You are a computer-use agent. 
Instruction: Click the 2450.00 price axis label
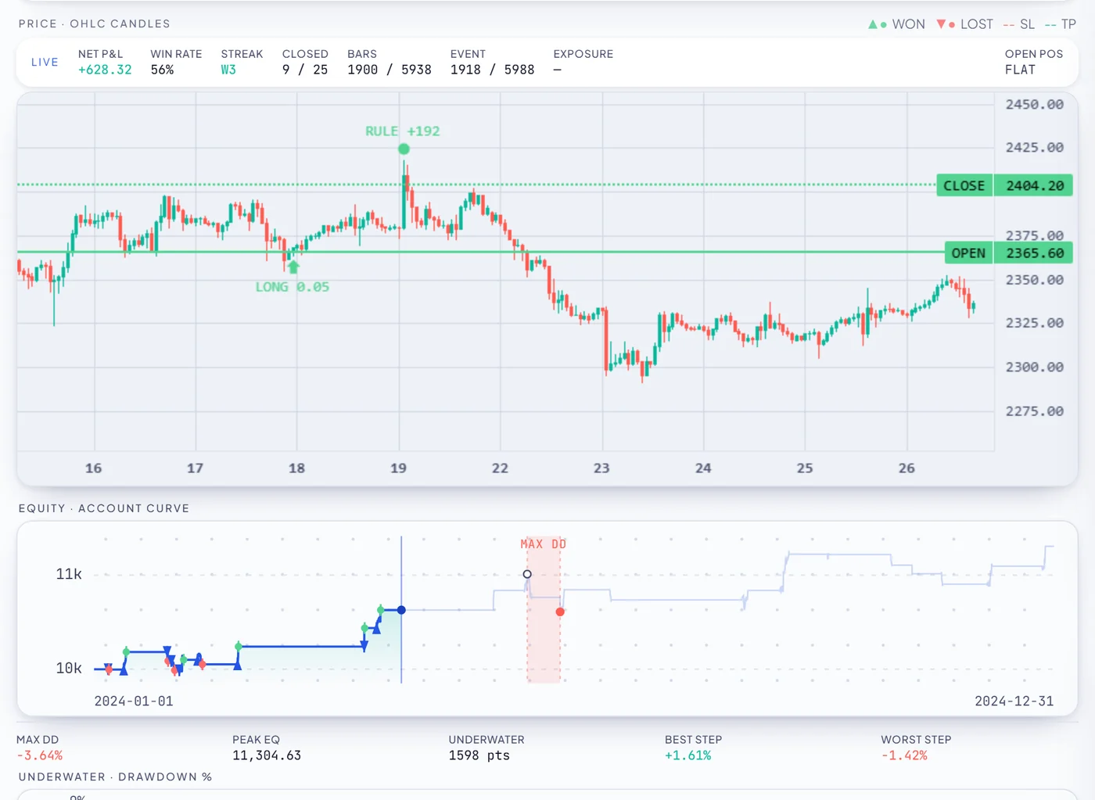tap(1034, 104)
